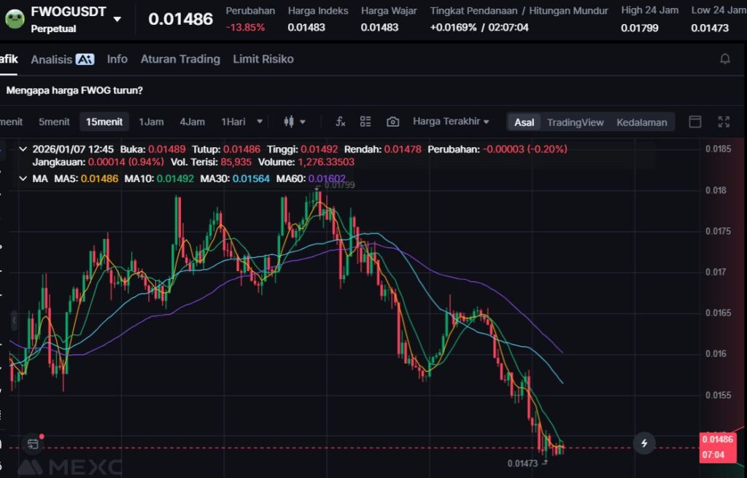Open the indicators (fx) menu

(340, 122)
